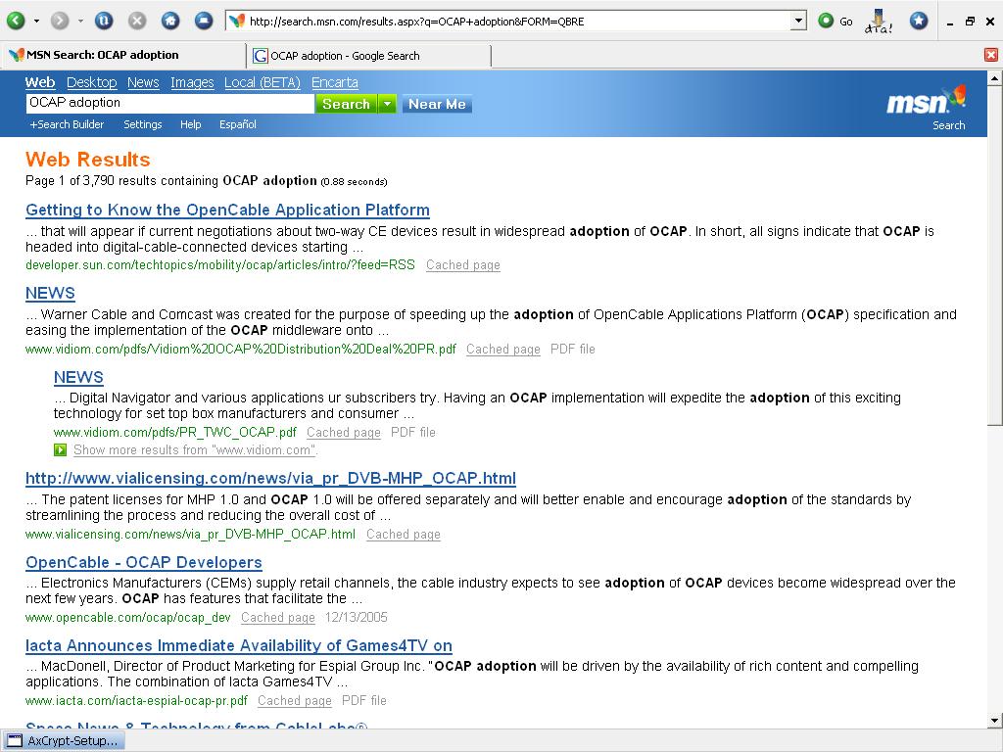The width and height of the screenshot is (1003, 752).
Task: Open Cached page for PR_TWC_OCAP.pdf result
Action: tap(344, 432)
